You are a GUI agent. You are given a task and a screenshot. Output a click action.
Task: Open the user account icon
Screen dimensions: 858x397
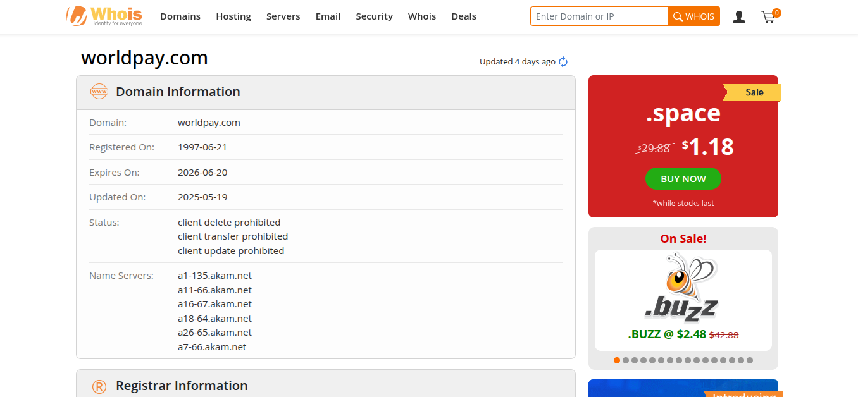tap(738, 17)
